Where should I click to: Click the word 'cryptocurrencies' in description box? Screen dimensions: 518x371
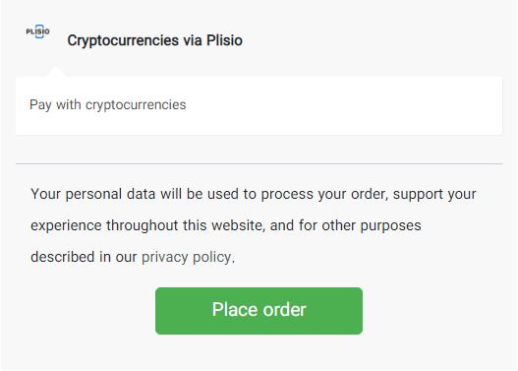[136, 105]
